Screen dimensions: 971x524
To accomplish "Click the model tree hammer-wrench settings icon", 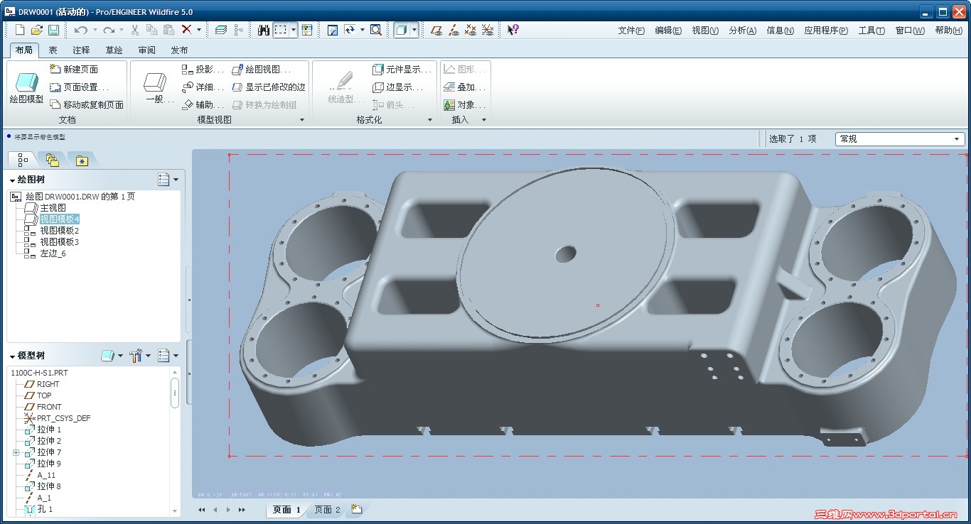I will pos(137,356).
